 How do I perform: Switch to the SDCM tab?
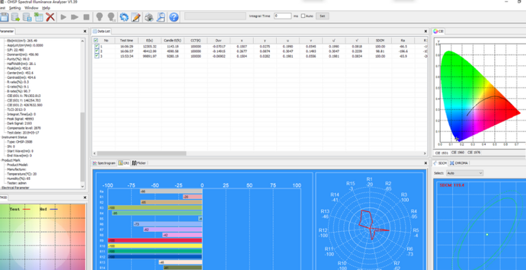(440, 163)
